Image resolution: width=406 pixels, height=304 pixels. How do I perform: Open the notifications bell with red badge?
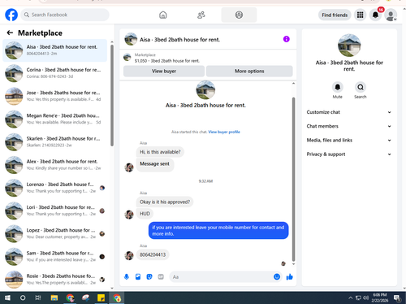click(x=376, y=15)
